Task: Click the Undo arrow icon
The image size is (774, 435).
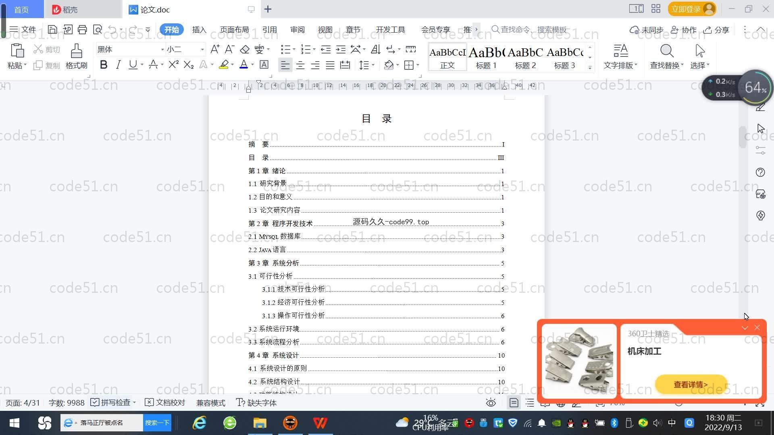Action: [112, 29]
